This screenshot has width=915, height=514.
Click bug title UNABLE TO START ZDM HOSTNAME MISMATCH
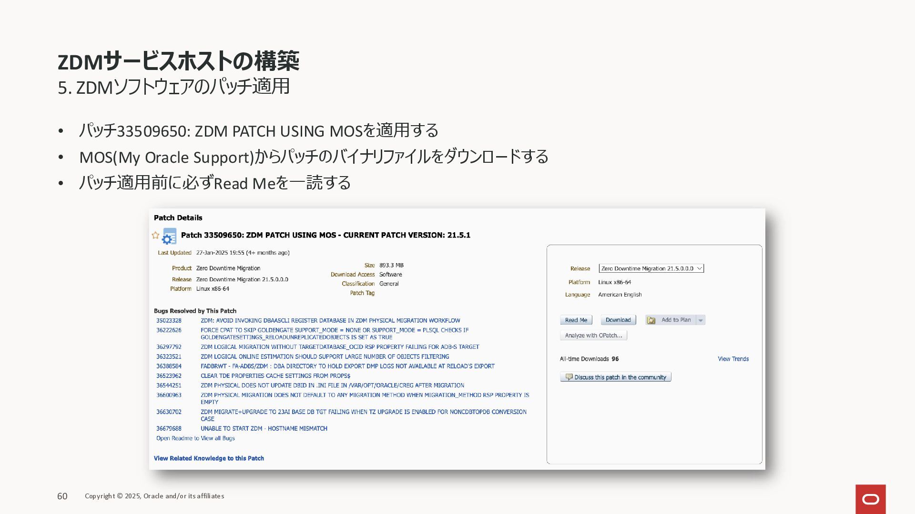pyautogui.click(x=264, y=429)
